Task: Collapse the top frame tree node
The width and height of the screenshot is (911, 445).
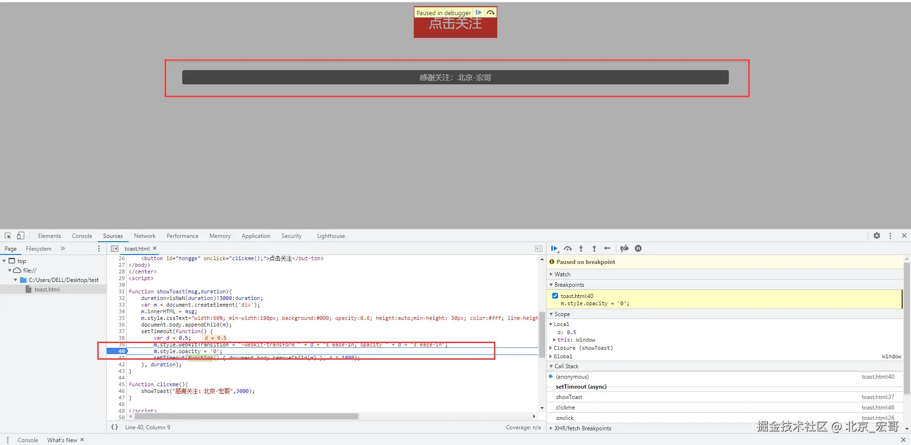Action: 4,261
